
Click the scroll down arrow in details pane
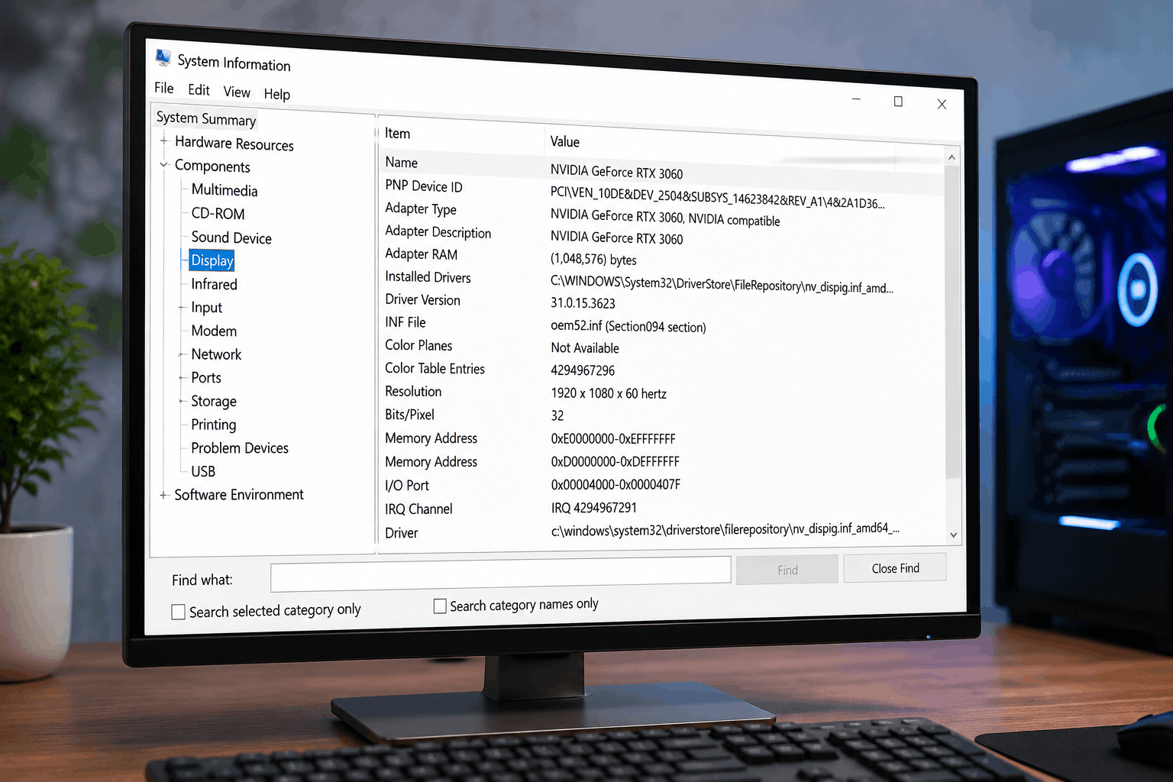[x=953, y=535]
